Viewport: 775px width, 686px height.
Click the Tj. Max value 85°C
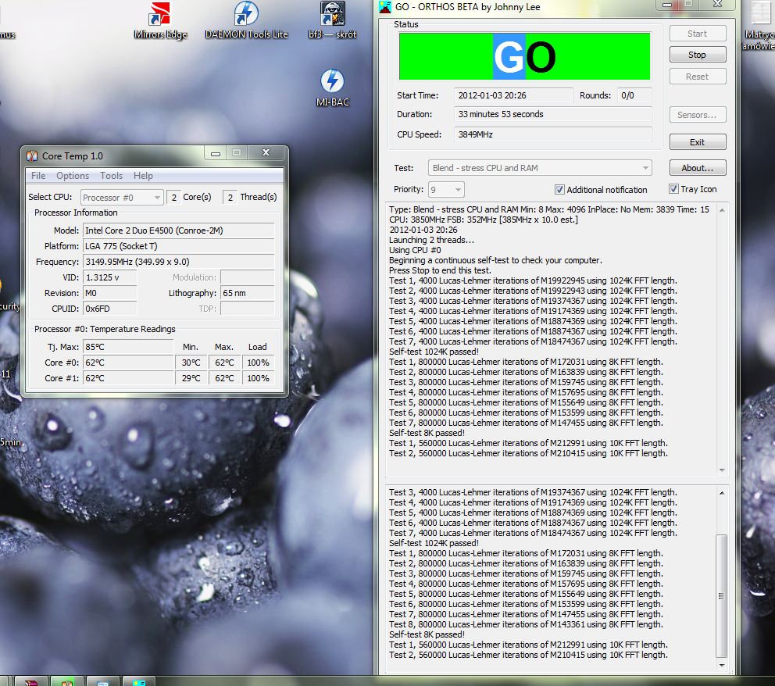pyautogui.click(x=128, y=347)
